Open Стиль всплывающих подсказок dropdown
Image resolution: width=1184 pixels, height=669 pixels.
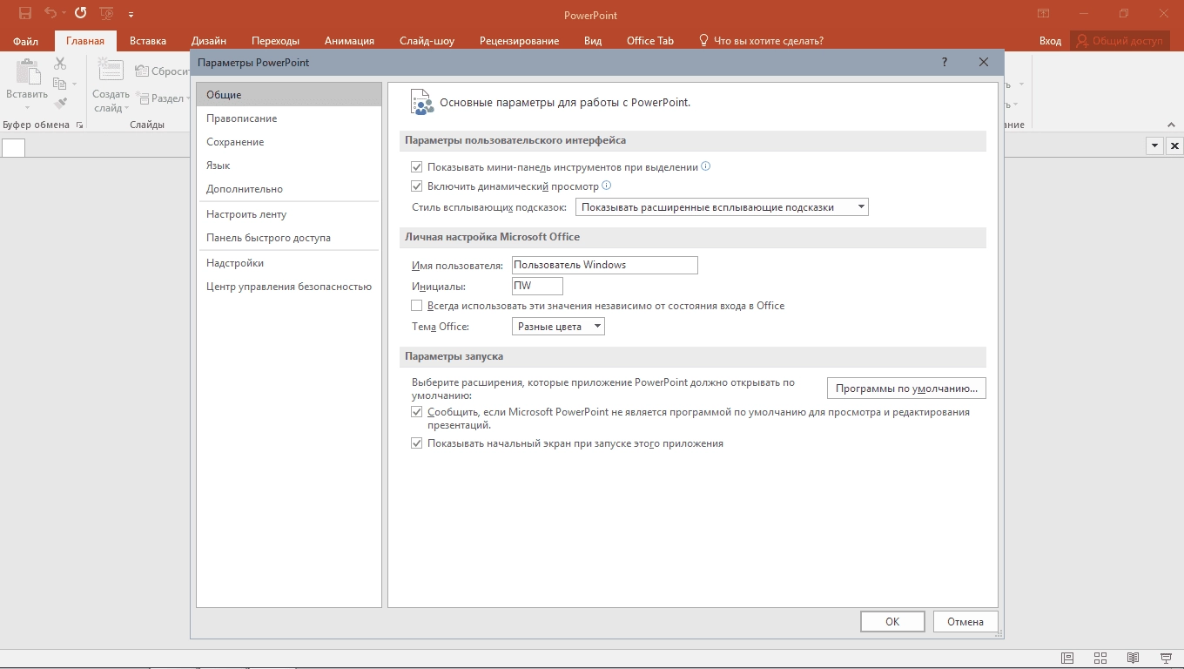(723, 207)
